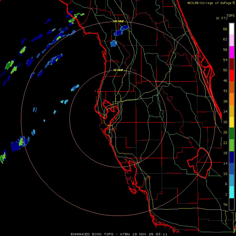Click the 14 legend value
The height and width of the screenshot is (236, 236).
tap(225, 163)
